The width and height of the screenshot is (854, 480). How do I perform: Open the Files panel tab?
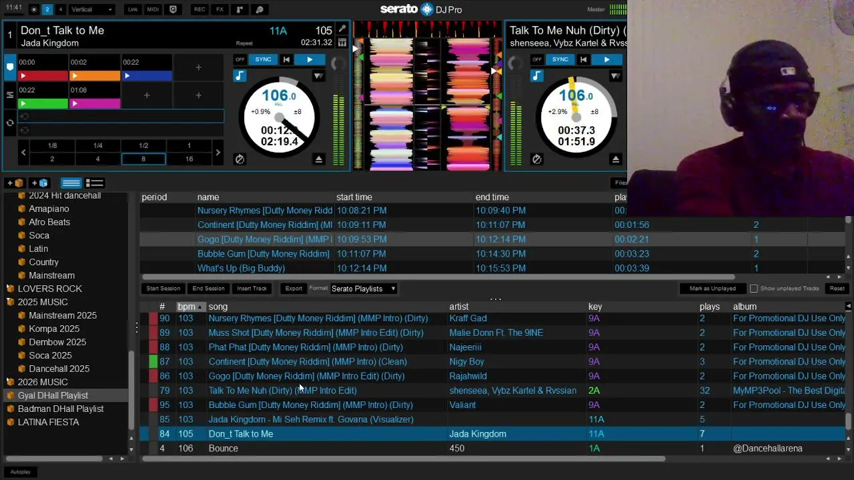620,183
